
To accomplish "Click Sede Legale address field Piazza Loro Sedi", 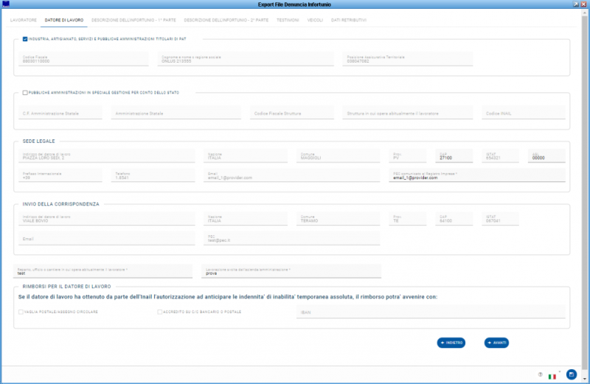I will 106,156.
